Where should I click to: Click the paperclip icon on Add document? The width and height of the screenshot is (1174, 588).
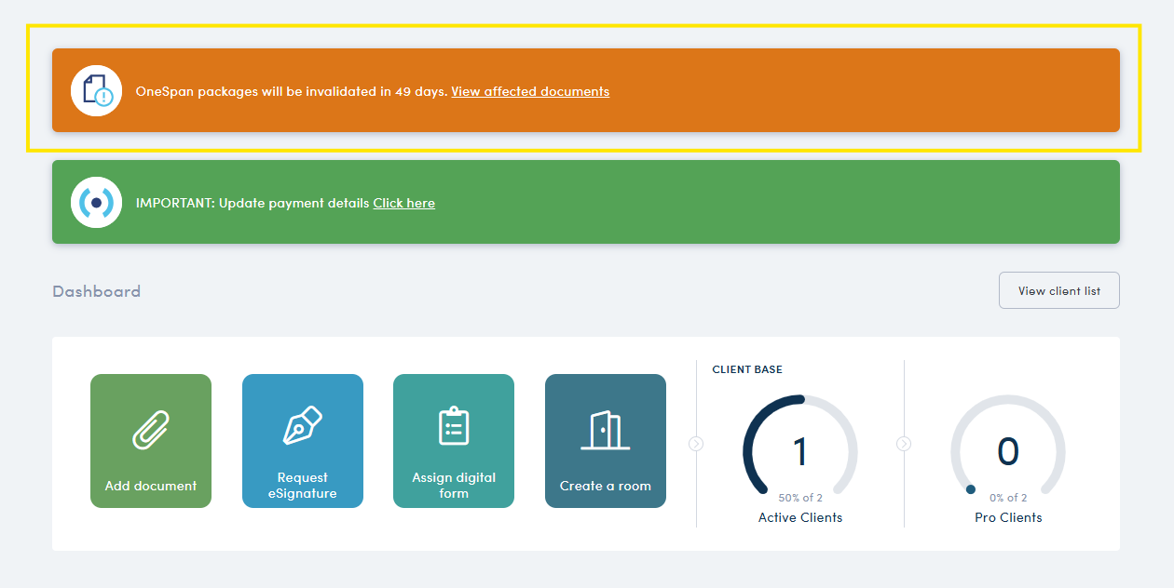pyautogui.click(x=151, y=428)
